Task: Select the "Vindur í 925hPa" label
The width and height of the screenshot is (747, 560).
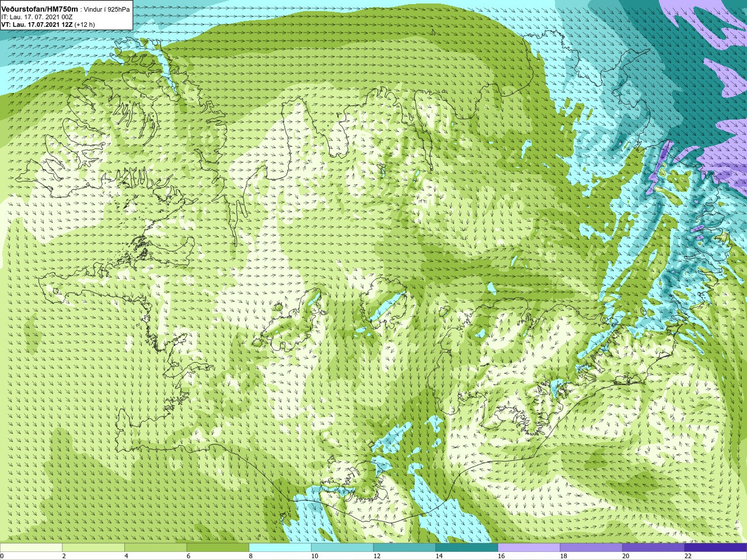Action: pos(107,9)
